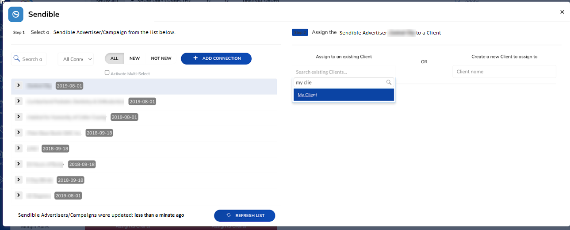
Task: Click the Client name input field
Action: (x=504, y=72)
